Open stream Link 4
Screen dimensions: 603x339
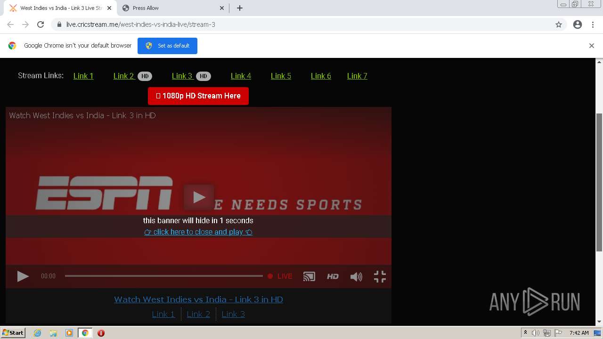coord(241,76)
